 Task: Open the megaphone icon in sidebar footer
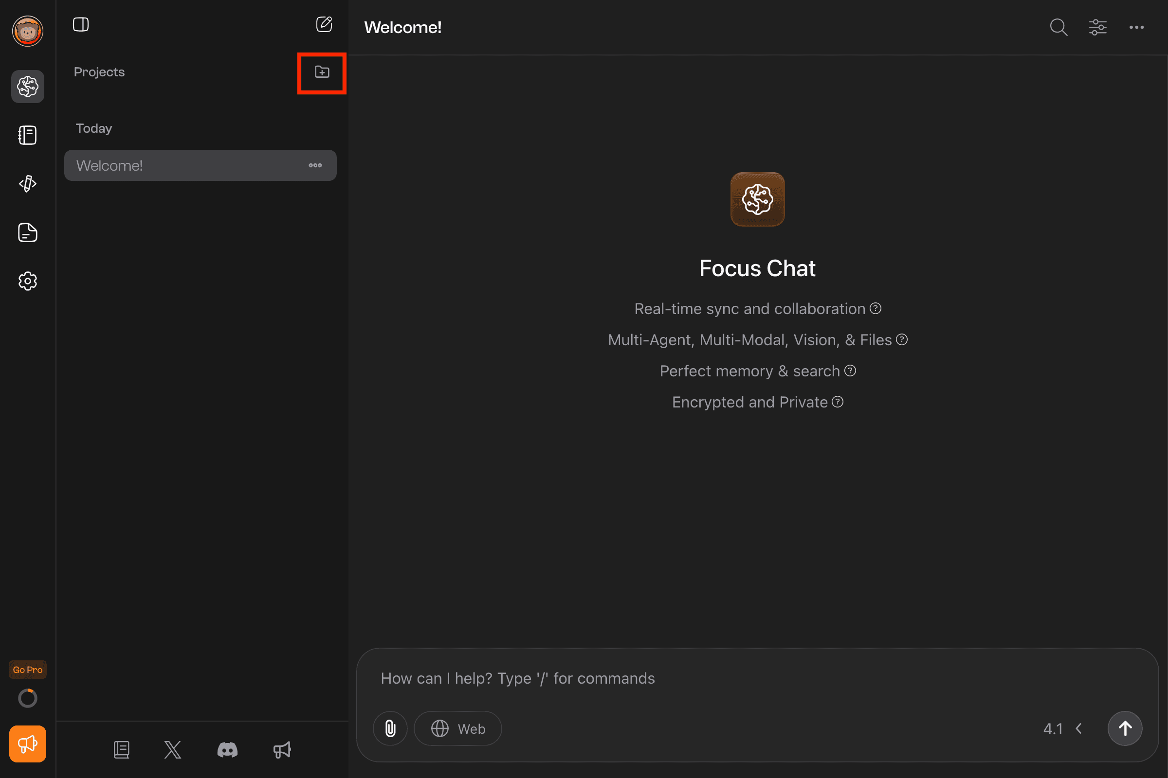point(282,749)
